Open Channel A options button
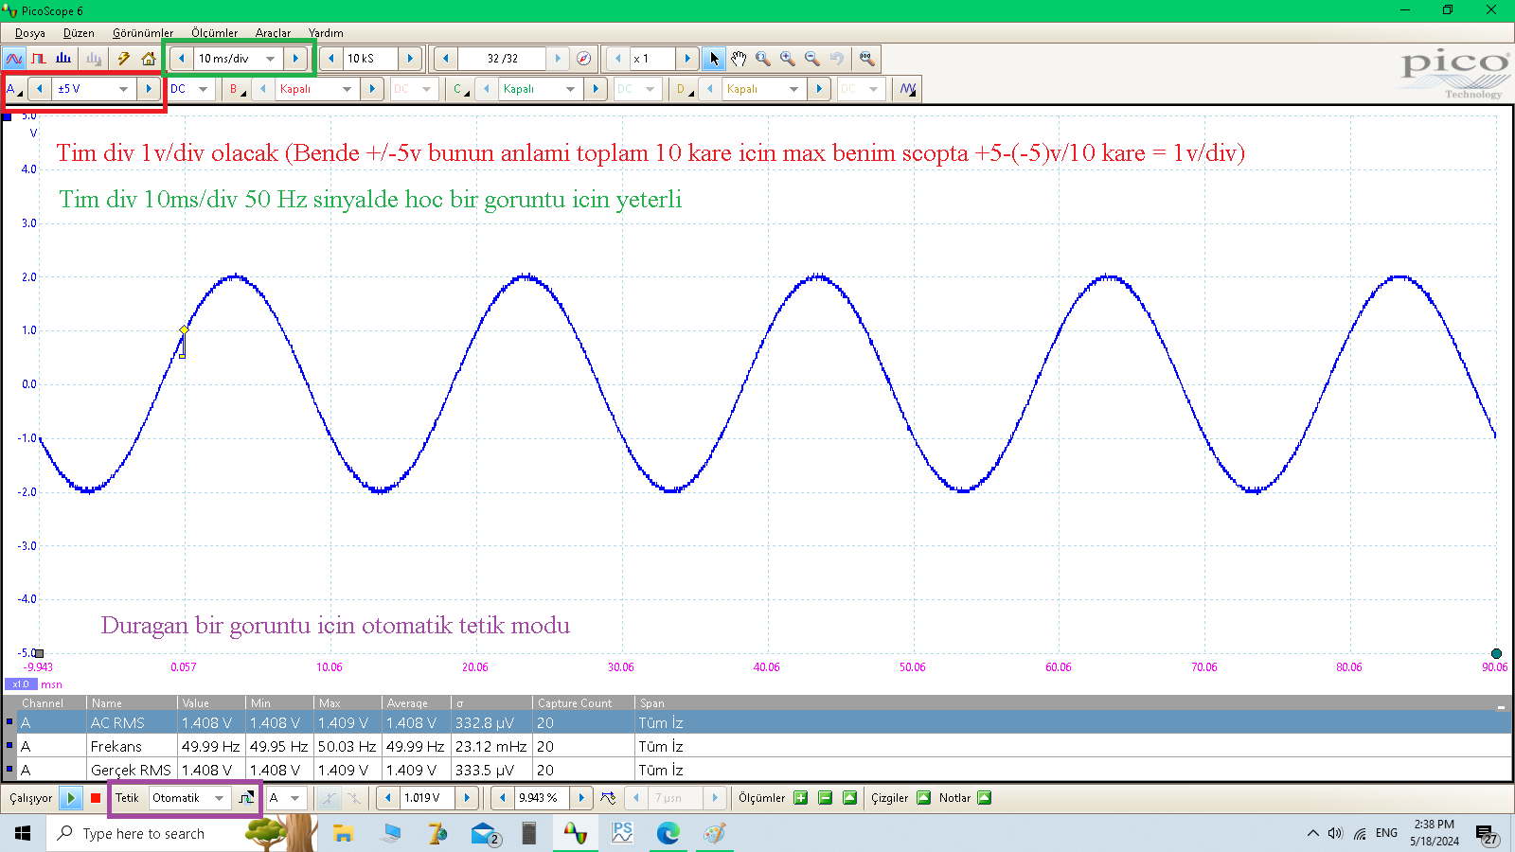Screen dimensions: 1515x852 (14, 89)
